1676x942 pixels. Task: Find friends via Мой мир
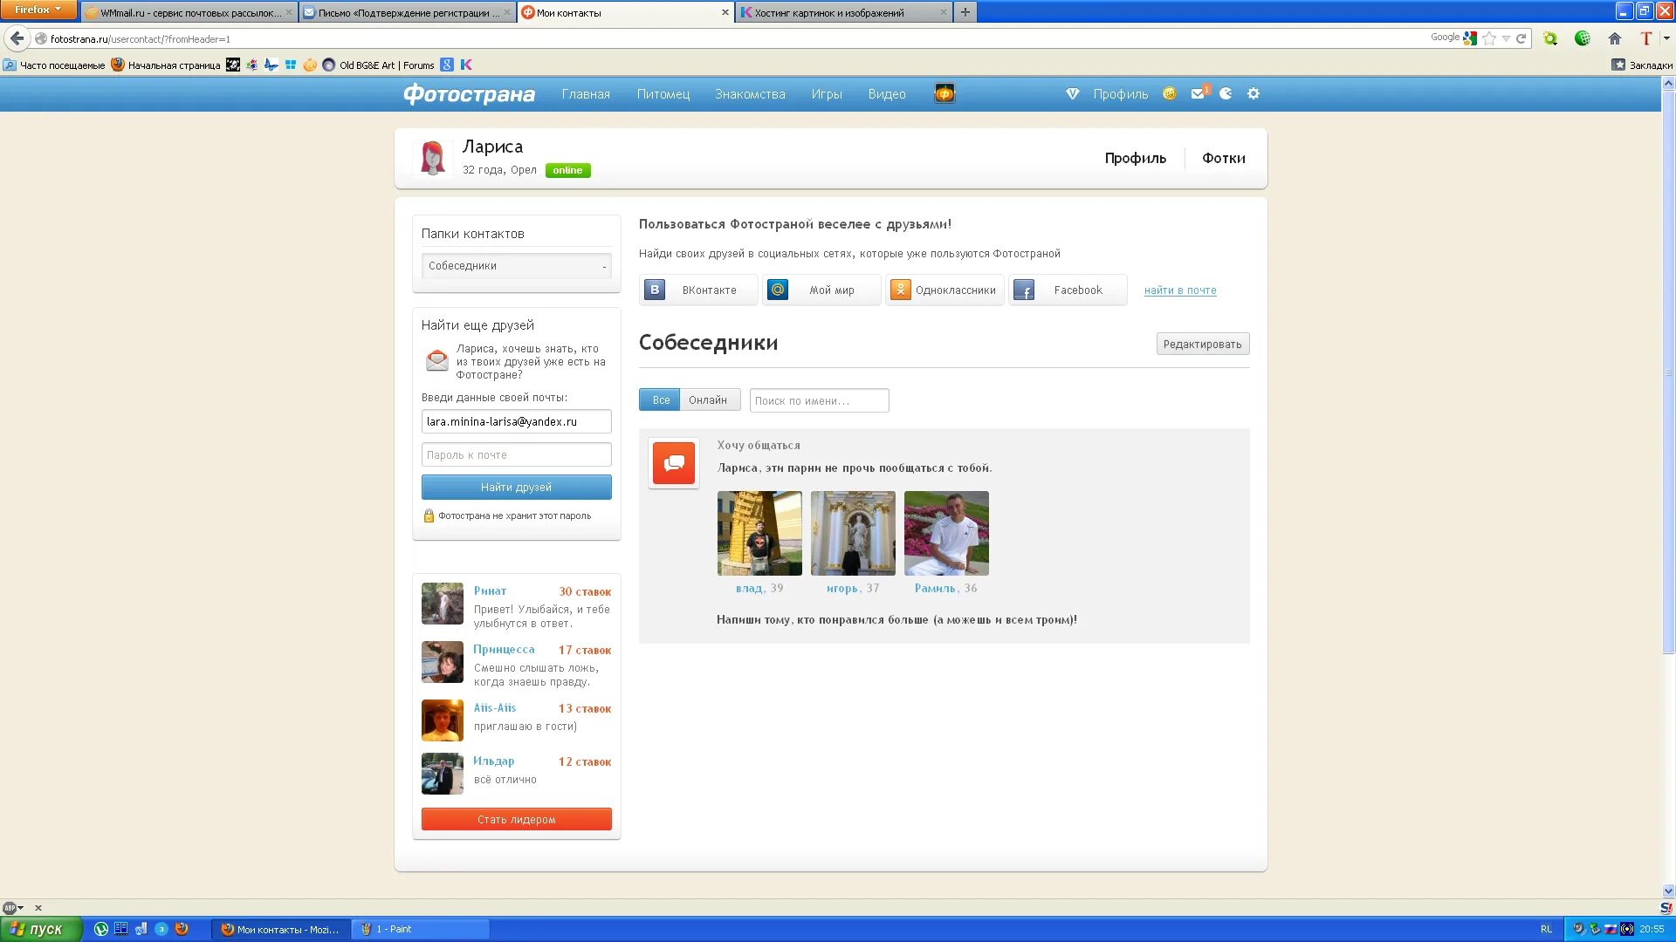coord(821,290)
